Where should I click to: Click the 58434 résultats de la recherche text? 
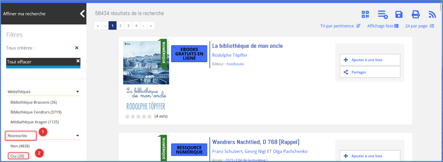click(129, 13)
